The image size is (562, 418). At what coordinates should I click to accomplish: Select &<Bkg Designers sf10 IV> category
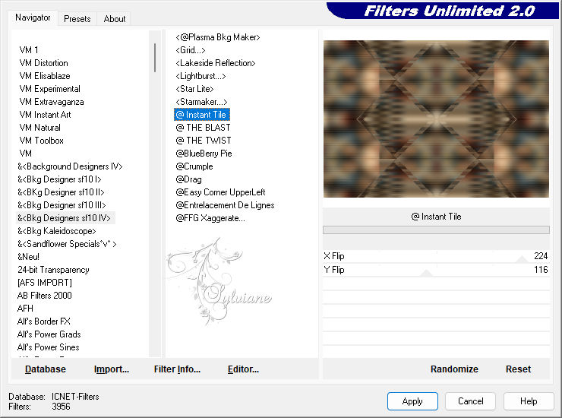click(64, 218)
